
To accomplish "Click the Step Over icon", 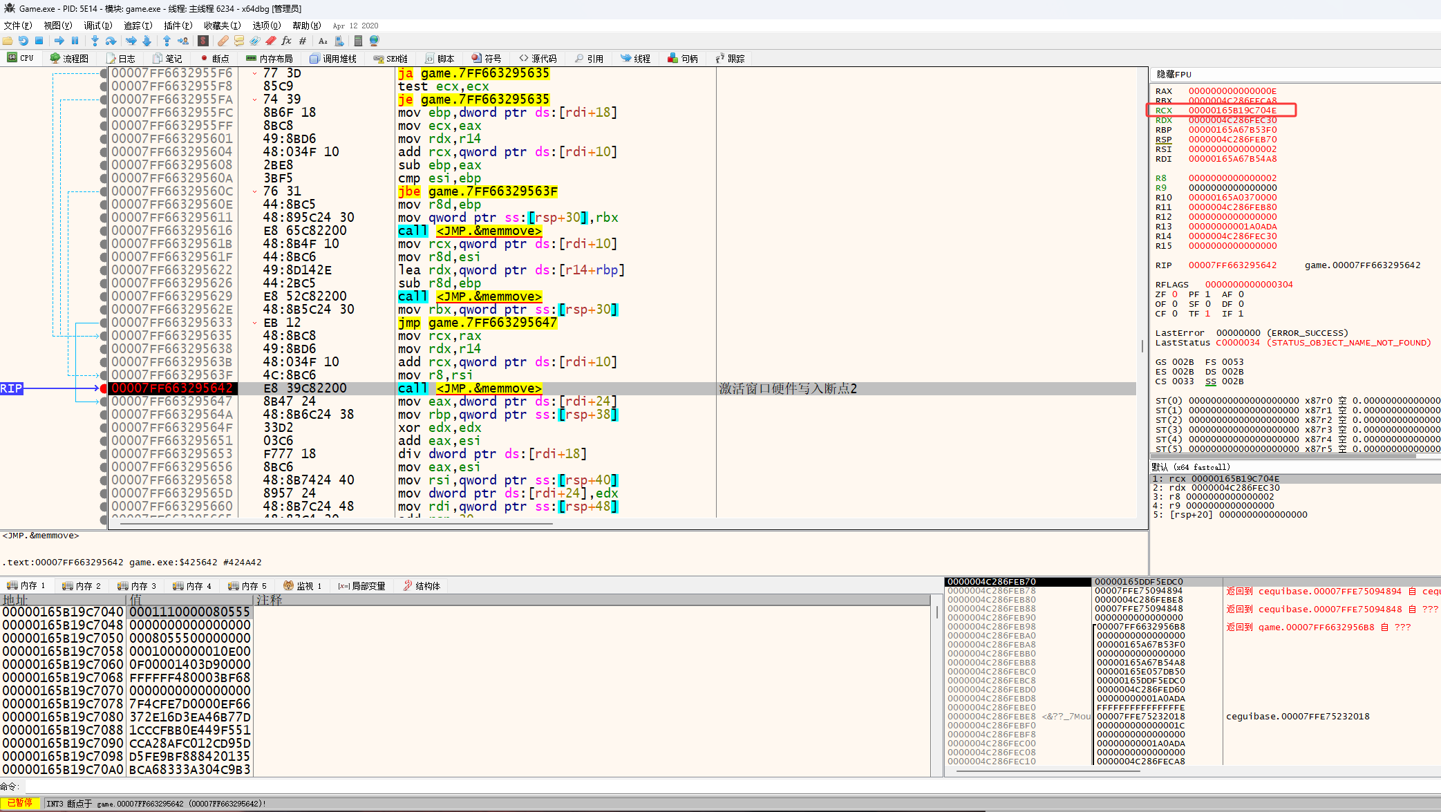I will coord(111,41).
